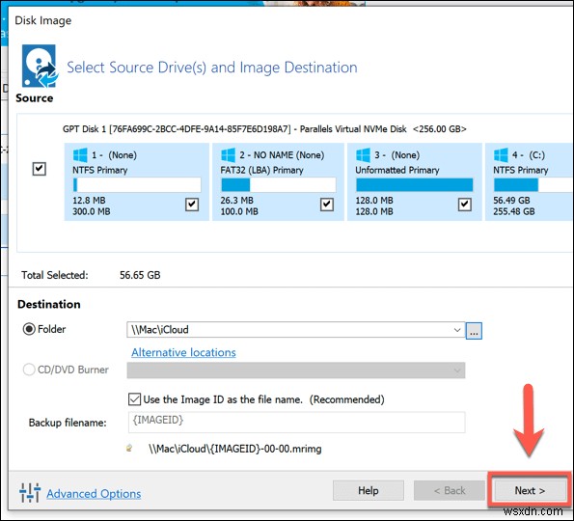The width and height of the screenshot is (574, 521).
Task: Click partition 4 (C:) usage bar
Action: tap(533, 185)
